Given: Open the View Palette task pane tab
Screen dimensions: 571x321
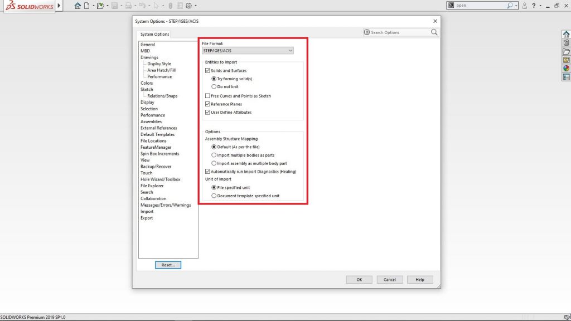Looking at the screenshot, I should 566,60.
